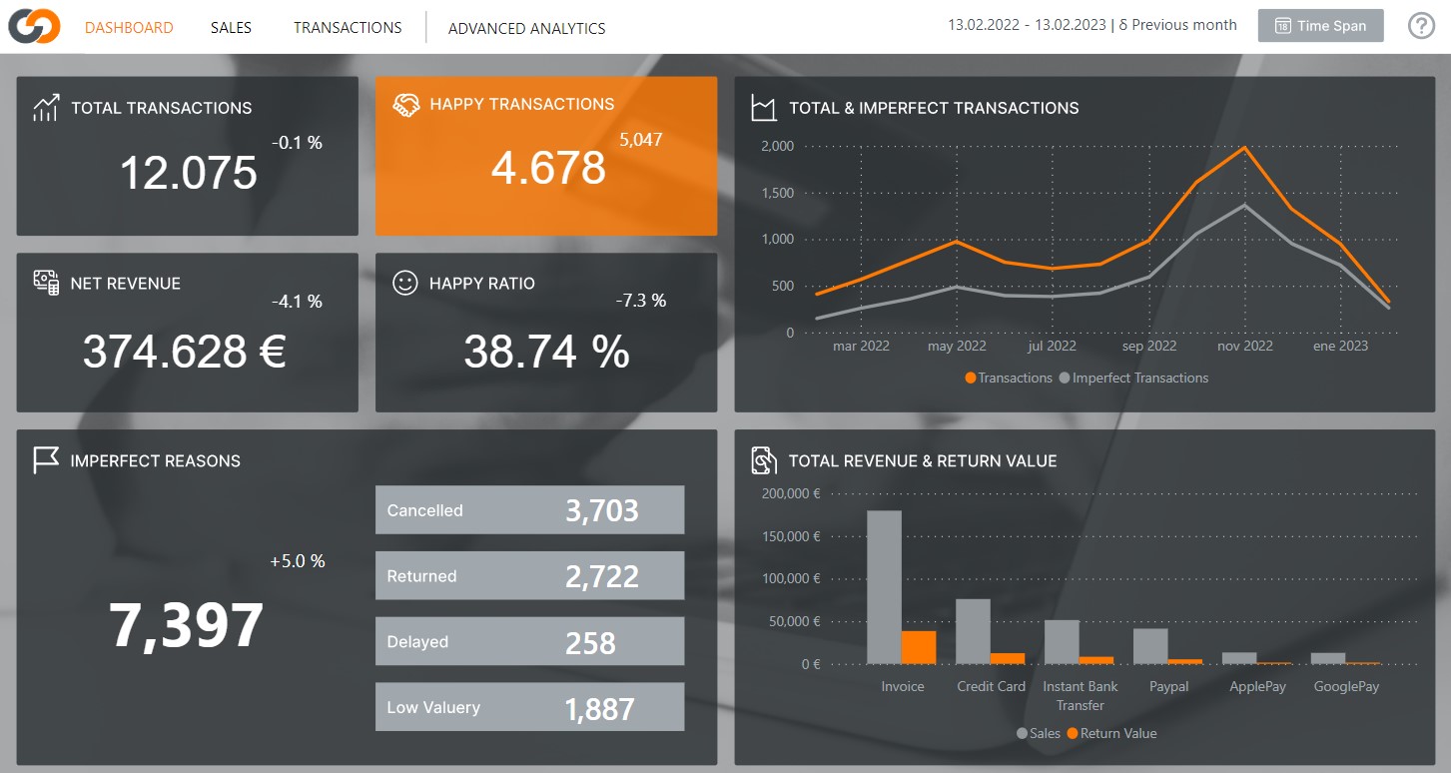Image resolution: width=1451 pixels, height=773 pixels.
Task: Go to Advanced Analytics
Action: 526,28
